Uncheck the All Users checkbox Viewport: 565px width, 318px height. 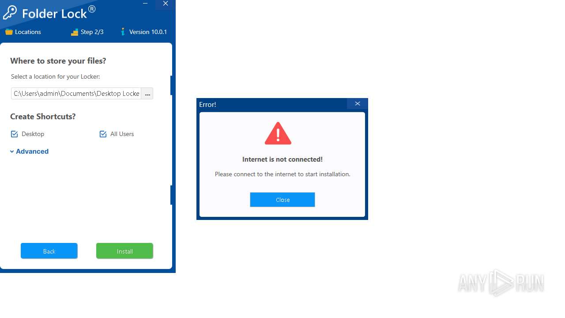(x=103, y=134)
